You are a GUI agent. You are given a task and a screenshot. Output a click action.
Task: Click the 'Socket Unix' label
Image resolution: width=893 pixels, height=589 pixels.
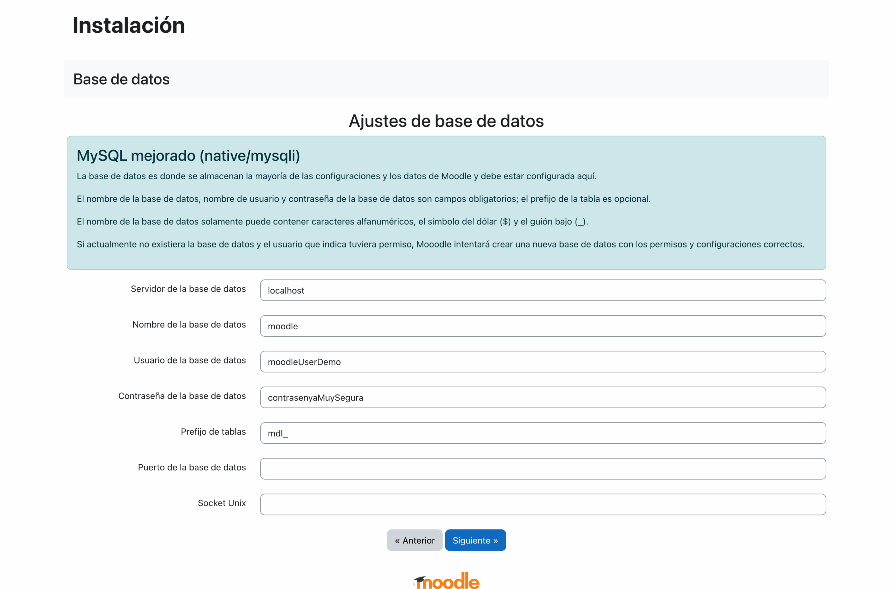(x=222, y=503)
